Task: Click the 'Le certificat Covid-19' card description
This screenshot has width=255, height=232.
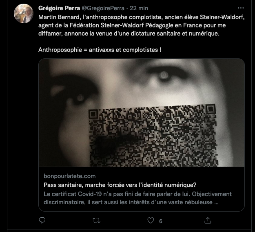Action: click(137, 198)
